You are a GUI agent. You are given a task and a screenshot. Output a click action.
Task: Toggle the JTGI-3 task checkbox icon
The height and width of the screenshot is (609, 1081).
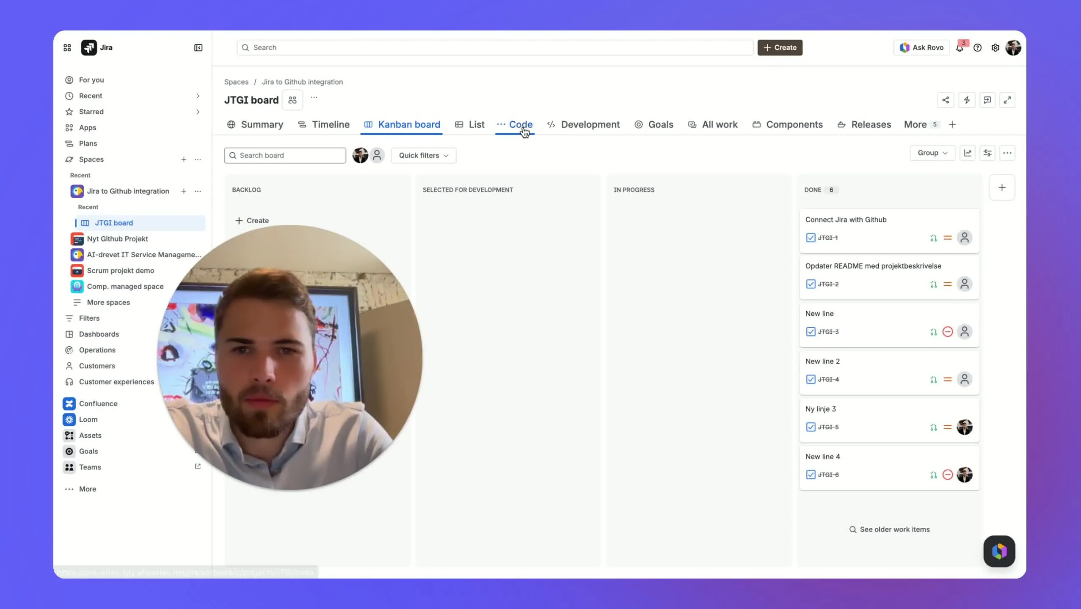(811, 332)
